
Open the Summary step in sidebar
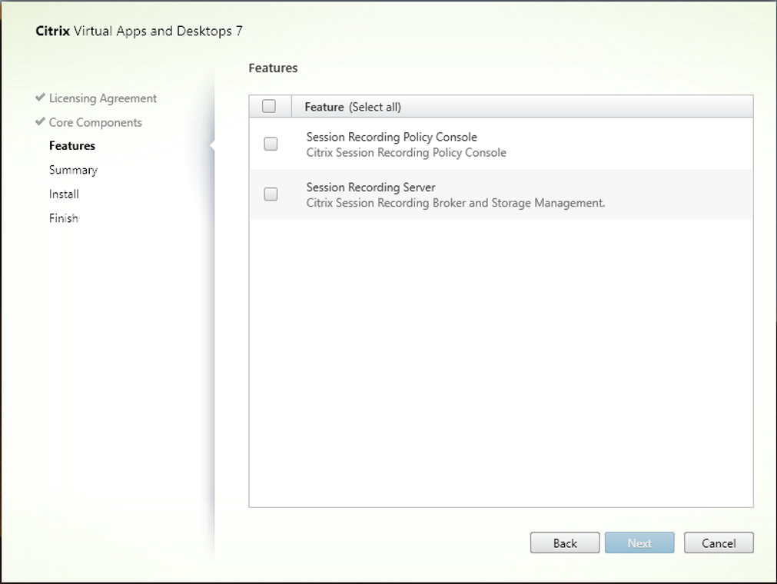pyautogui.click(x=73, y=170)
